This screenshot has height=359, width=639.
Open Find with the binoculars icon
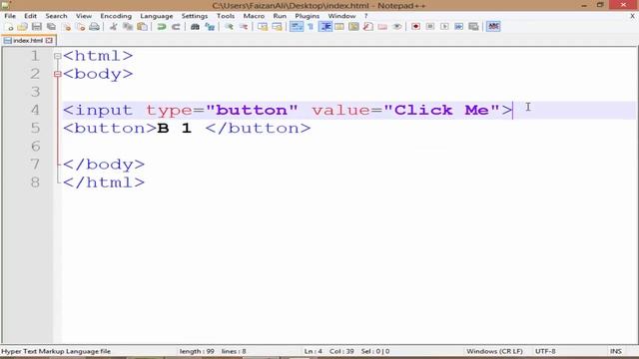(x=195, y=27)
